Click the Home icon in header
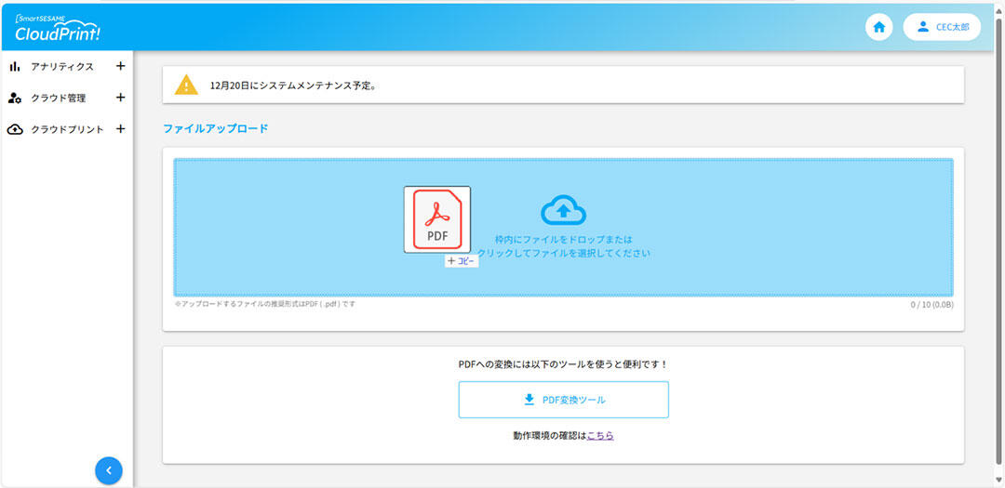The height and width of the screenshot is (488, 1005). point(878,27)
